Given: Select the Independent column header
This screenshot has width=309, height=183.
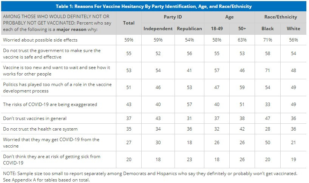Looking at the screenshot, I should click(x=158, y=29).
